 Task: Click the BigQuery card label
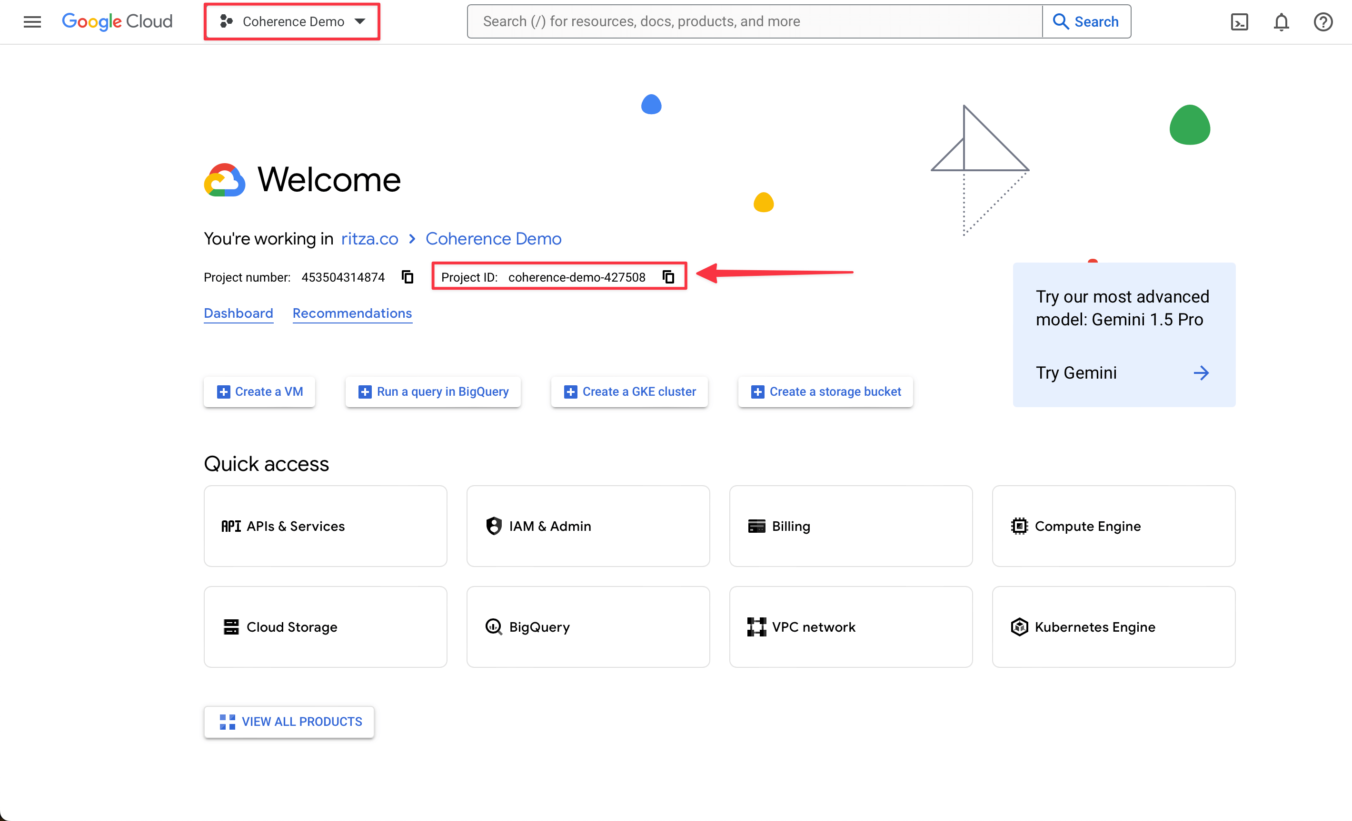click(x=539, y=627)
